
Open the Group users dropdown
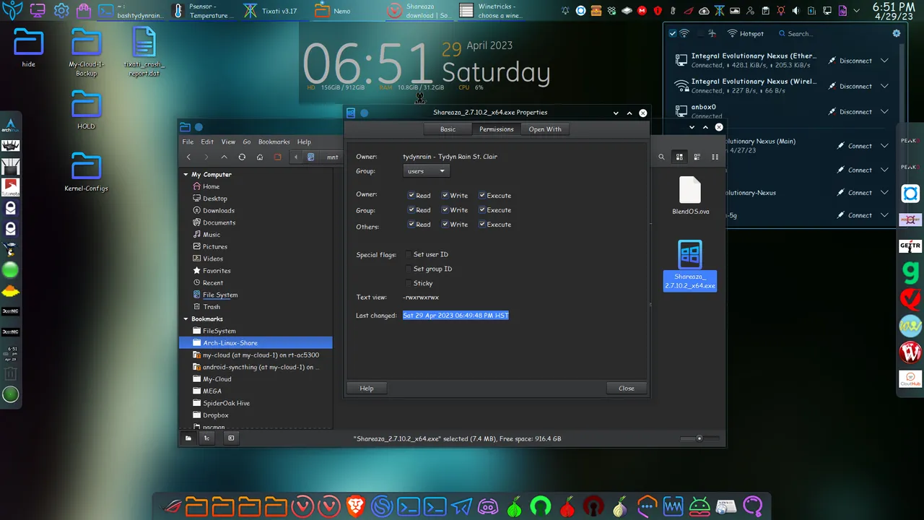tap(426, 171)
